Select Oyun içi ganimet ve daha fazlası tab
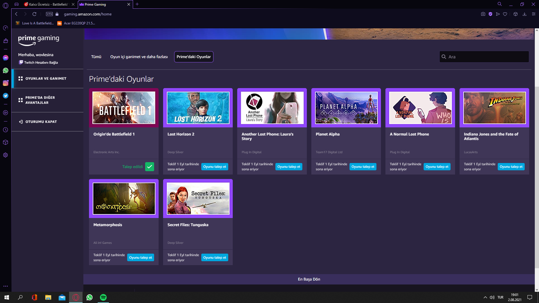The width and height of the screenshot is (539, 303). point(139,57)
